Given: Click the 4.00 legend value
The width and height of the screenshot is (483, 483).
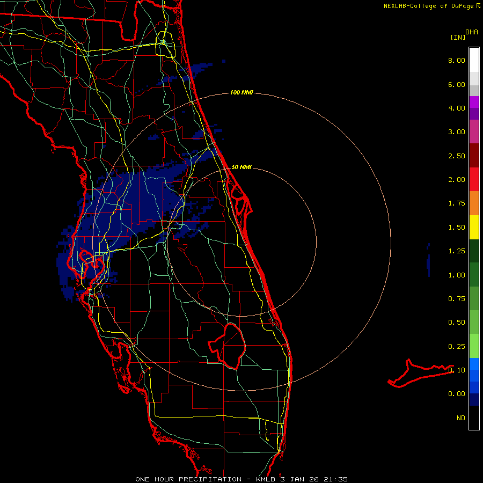Looking at the screenshot, I should click(457, 108).
